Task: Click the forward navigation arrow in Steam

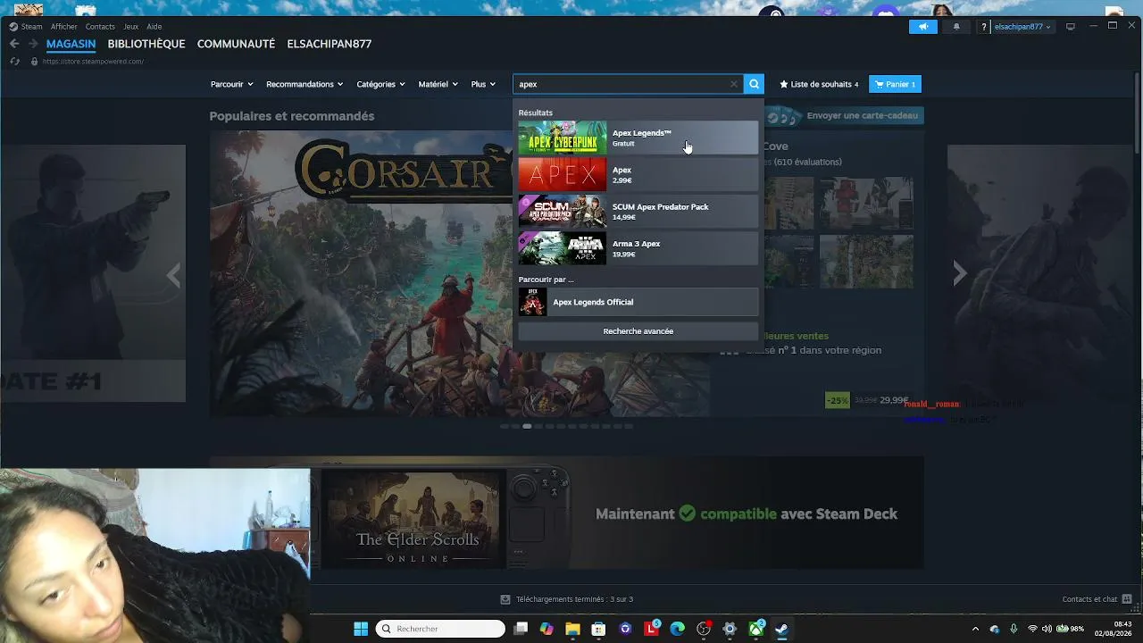Action: (x=33, y=44)
